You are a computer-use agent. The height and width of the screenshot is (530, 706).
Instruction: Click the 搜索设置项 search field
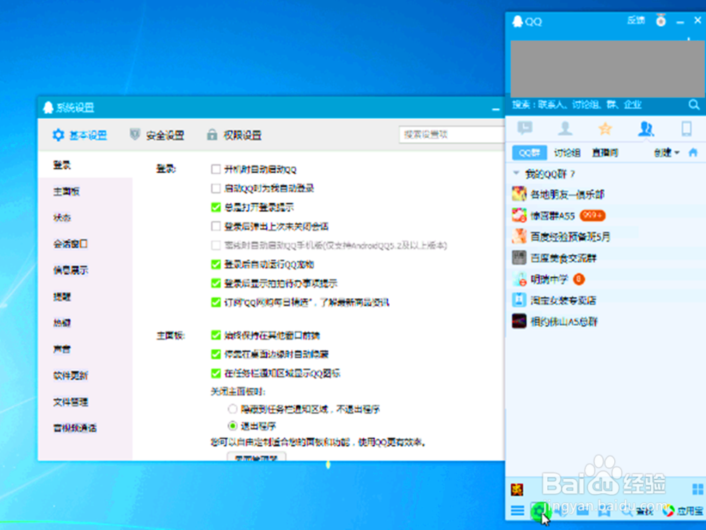[452, 134]
